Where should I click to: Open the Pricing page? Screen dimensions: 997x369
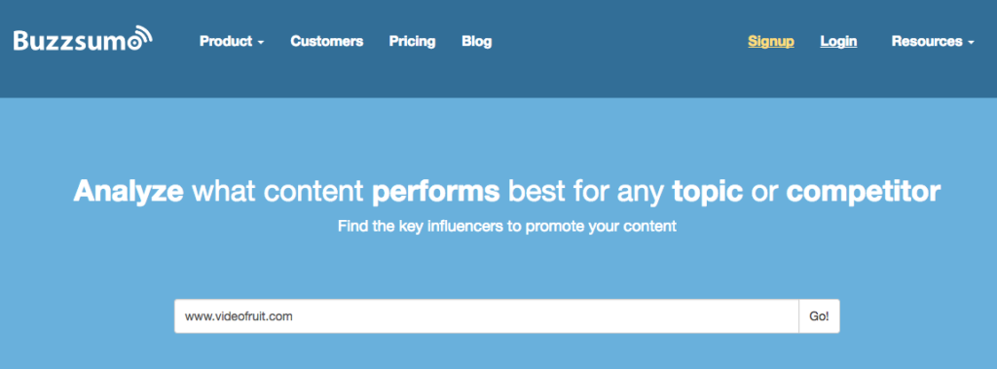click(413, 41)
